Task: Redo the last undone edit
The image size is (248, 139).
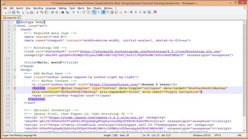Action: pos(57,12)
